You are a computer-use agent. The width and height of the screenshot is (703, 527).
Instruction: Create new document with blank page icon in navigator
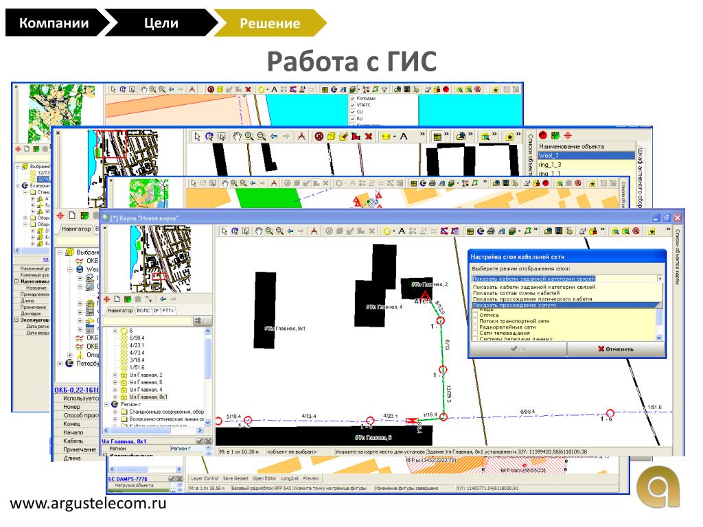click(x=117, y=299)
